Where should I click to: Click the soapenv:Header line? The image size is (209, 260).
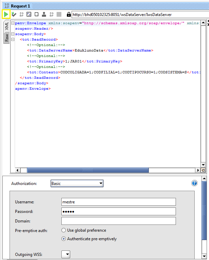coord(34,29)
